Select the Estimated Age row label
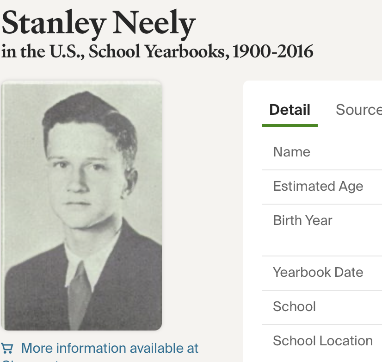382x362 pixels. click(x=318, y=186)
